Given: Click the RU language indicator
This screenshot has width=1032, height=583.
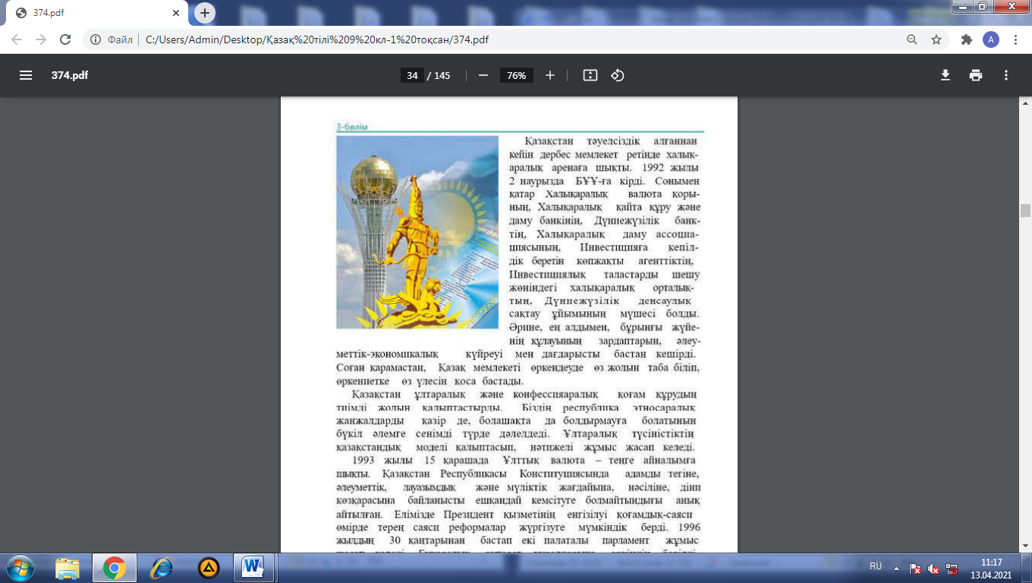Looking at the screenshot, I should tap(876, 567).
